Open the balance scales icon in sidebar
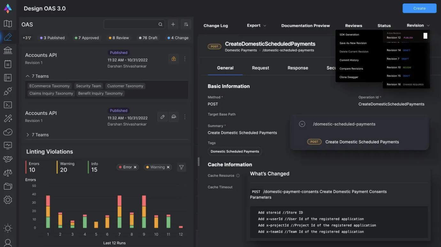 (8, 173)
